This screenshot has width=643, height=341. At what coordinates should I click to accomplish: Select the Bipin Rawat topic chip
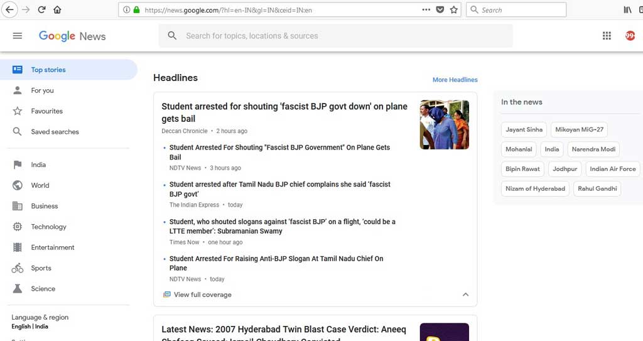(522, 169)
